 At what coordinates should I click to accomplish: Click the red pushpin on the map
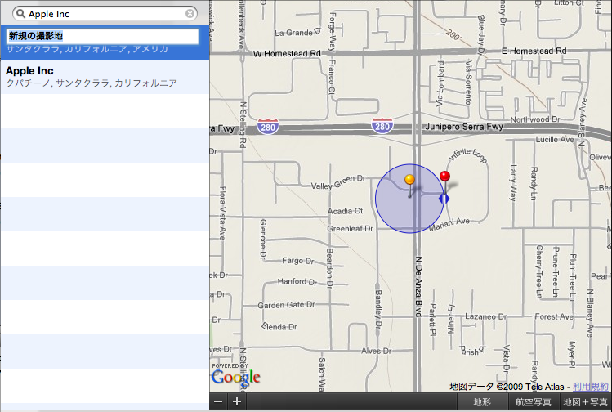coord(445,176)
